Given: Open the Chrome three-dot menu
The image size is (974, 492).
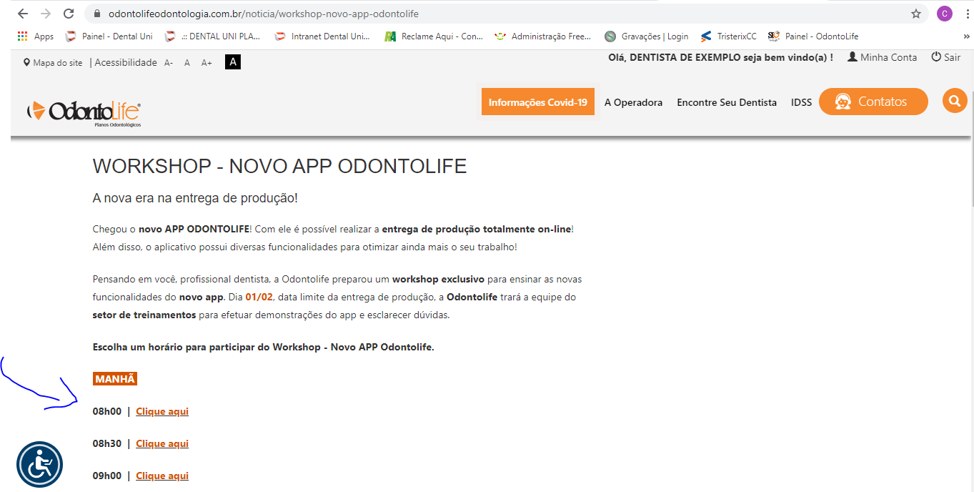Looking at the screenshot, I should [x=968, y=14].
